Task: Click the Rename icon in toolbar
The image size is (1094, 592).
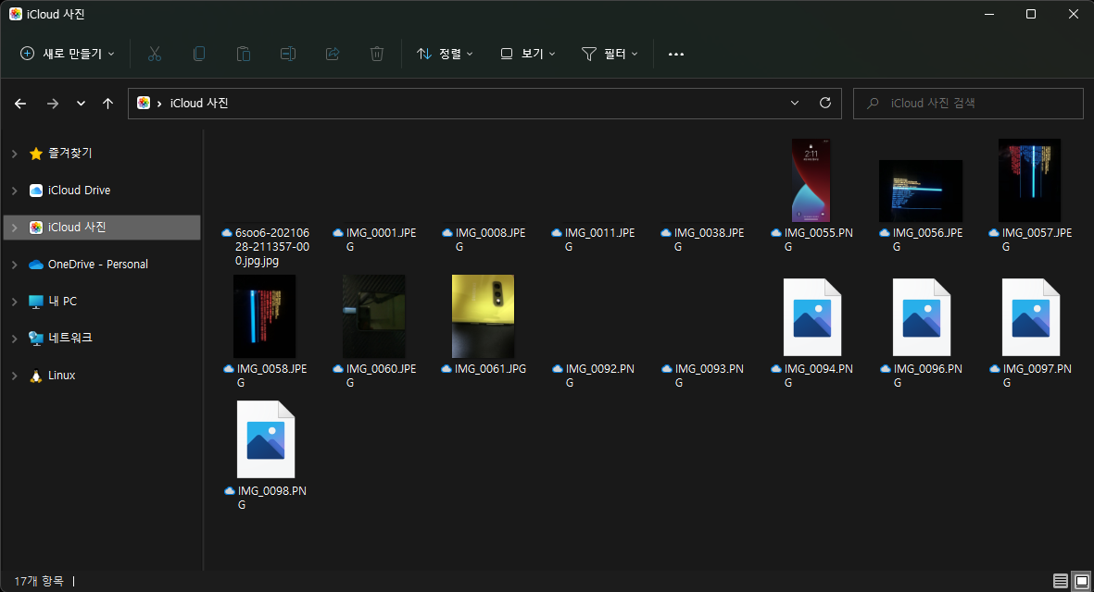Action: [288, 54]
